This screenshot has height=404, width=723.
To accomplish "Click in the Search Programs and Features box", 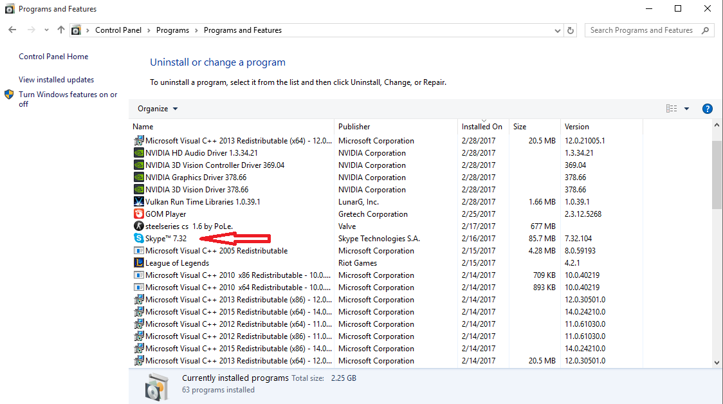I will 643,30.
